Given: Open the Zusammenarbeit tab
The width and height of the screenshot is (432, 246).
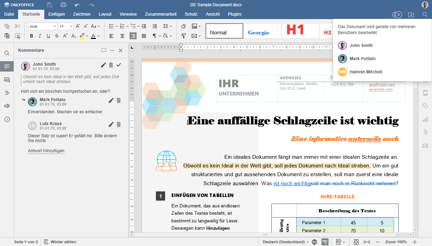Looking at the screenshot, I should (x=161, y=14).
